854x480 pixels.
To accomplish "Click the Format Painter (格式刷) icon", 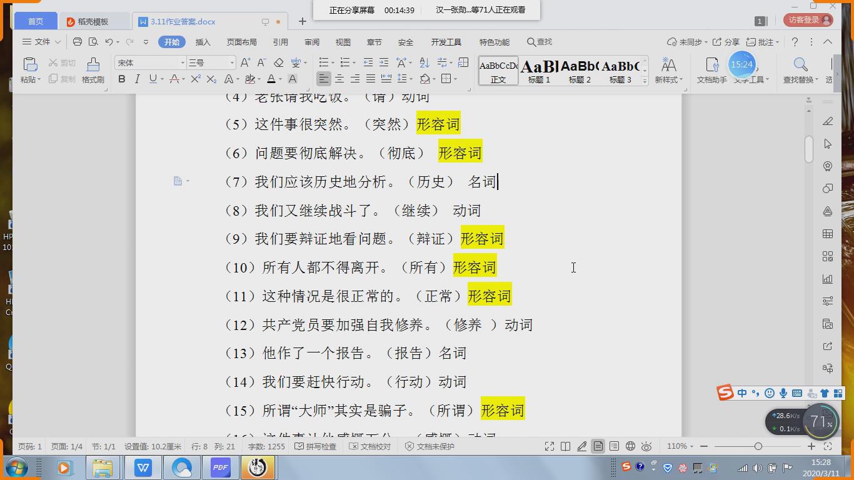I will [93, 69].
